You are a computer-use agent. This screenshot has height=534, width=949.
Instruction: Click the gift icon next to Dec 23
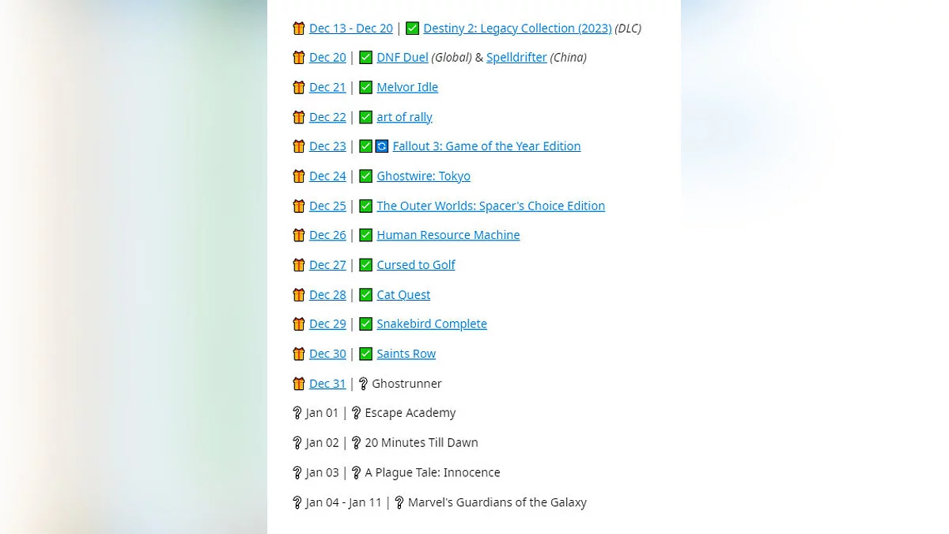[299, 146]
